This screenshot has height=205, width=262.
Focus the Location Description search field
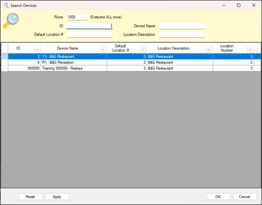[x=181, y=34]
